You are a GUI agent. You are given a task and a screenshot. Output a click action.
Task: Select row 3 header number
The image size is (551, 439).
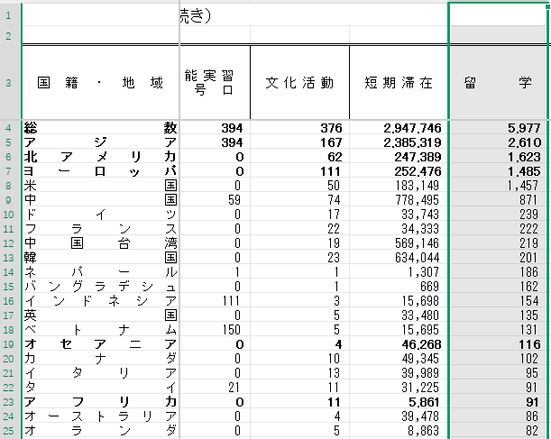click(x=9, y=82)
